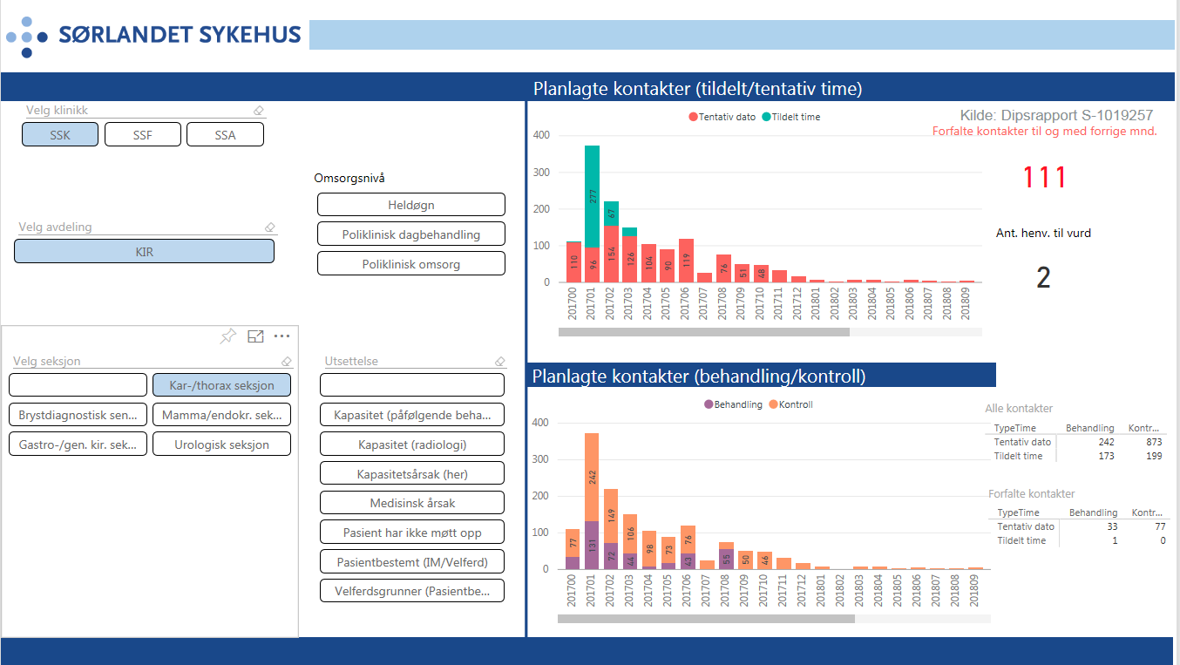
Task: Toggle Kar-/thorax seksjon selection
Action: pyautogui.click(x=221, y=384)
